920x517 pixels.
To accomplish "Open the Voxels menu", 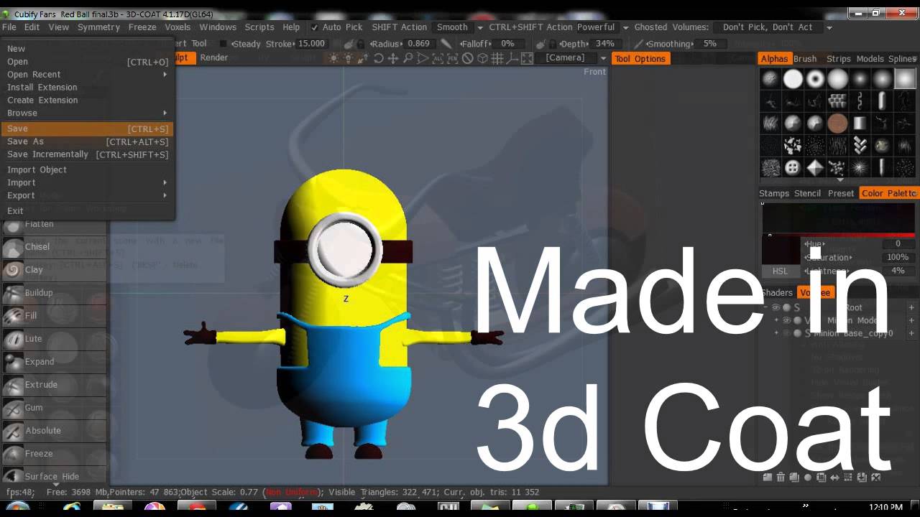I will tap(178, 27).
